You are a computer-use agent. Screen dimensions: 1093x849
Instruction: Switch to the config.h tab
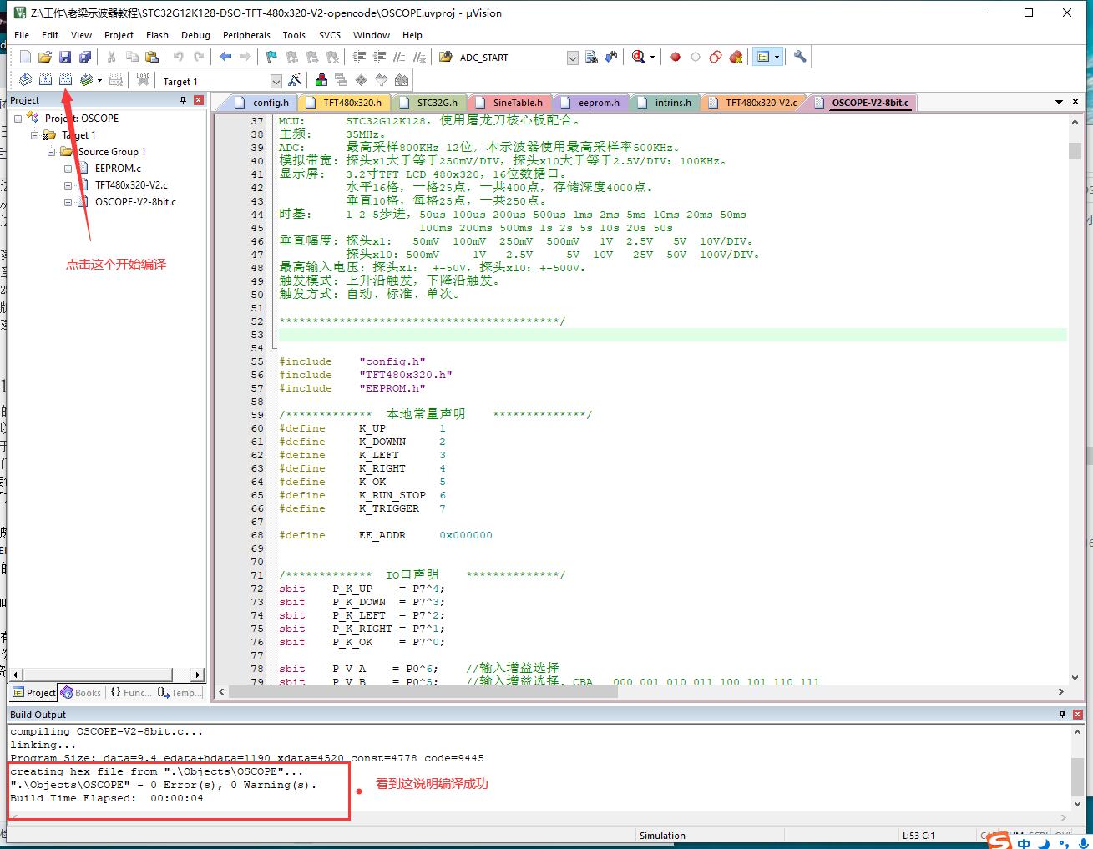tap(261, 103)
